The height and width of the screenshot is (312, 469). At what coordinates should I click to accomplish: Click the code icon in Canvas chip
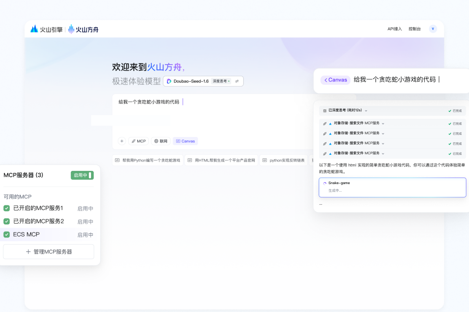click(178, 141)
